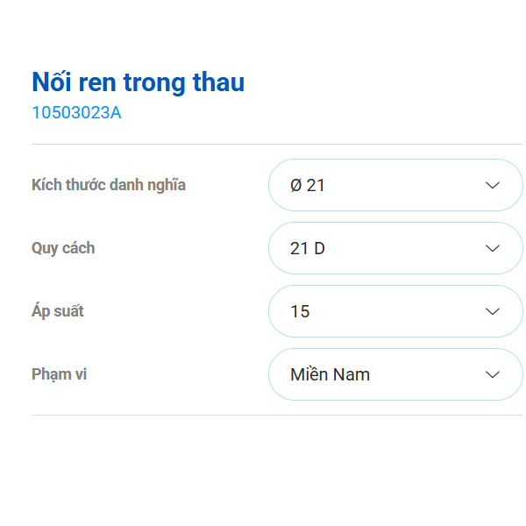526x526 pixels.
Task: Click the chevron arrow in Ø 21 dropdown
Action: tap(493, 185)
